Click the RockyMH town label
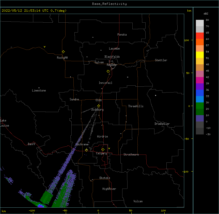Viewport: 219px width, 214px height. 62,58
